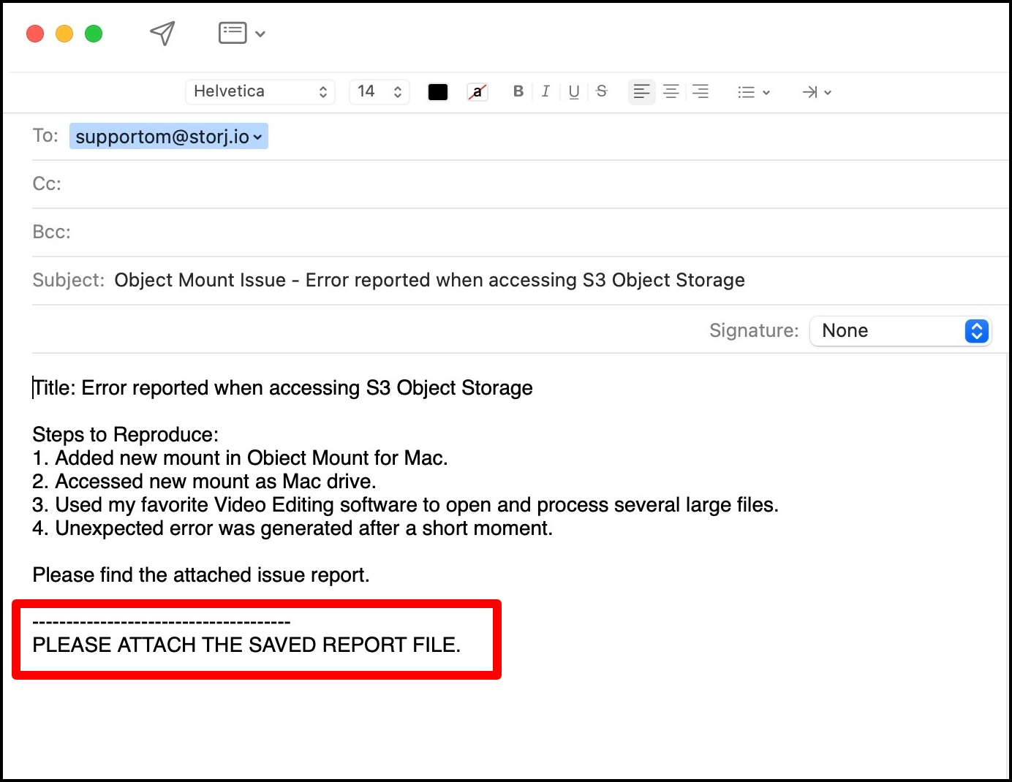
Task: Send the email with paper plane icon
Action: (162, 33)
